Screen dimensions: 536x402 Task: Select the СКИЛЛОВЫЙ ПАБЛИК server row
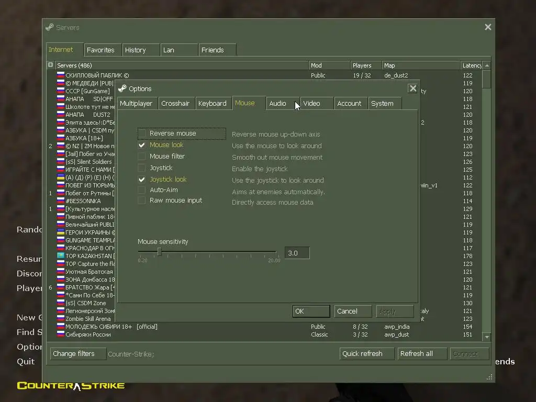point(264,75)
